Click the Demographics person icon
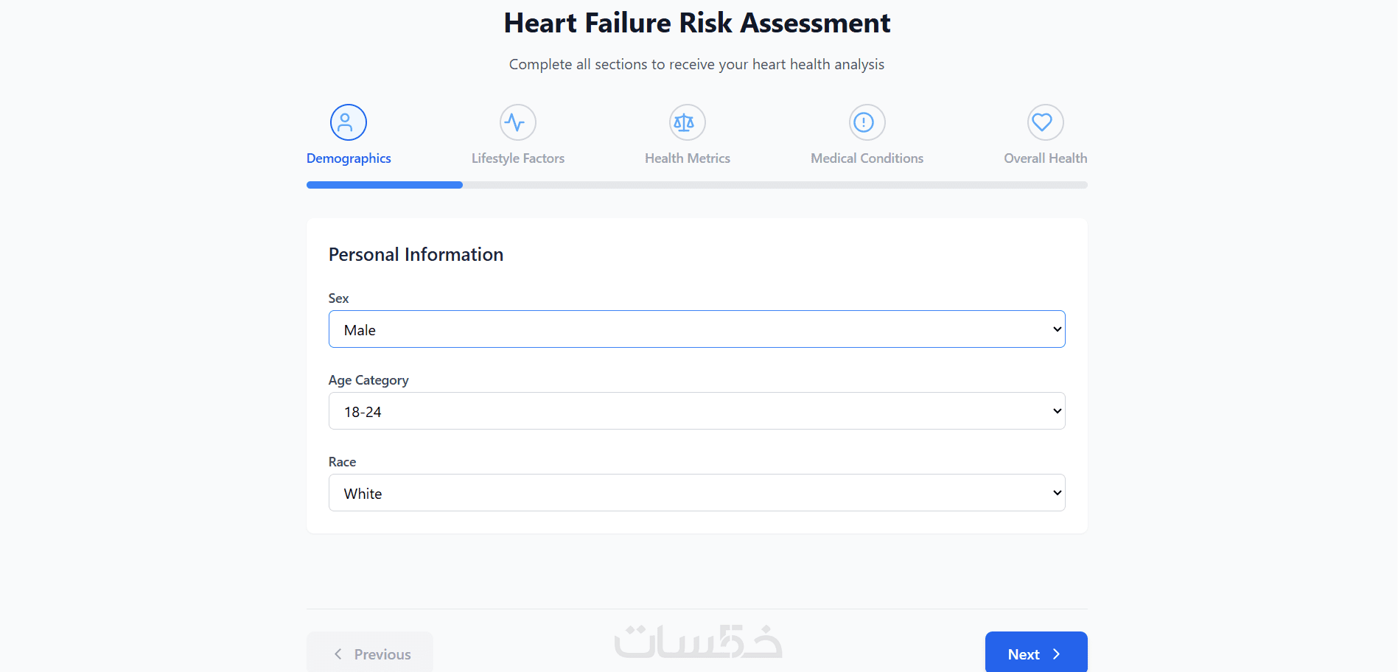This screenshot has height=672, width=1398. point(348,122)
